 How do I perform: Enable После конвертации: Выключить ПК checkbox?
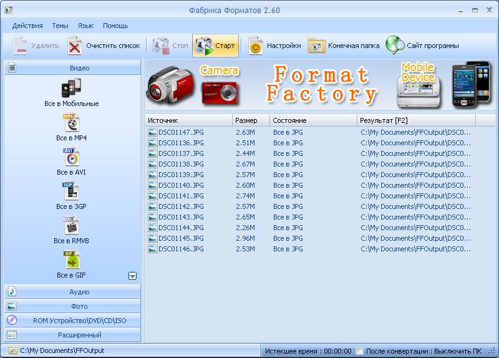(x=359, y=351)
